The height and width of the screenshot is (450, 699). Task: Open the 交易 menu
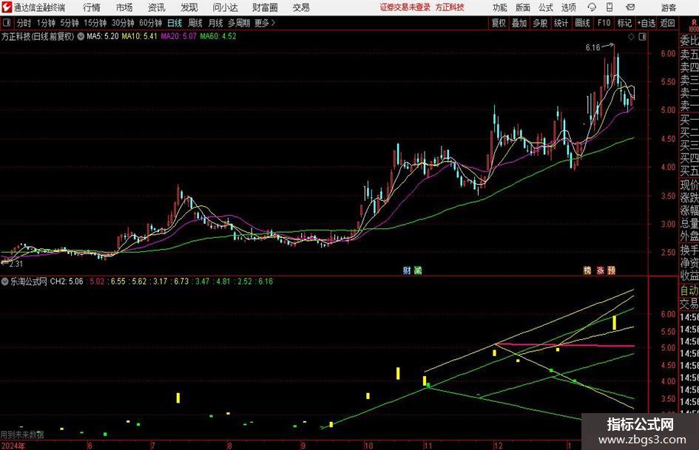(301, 7)
